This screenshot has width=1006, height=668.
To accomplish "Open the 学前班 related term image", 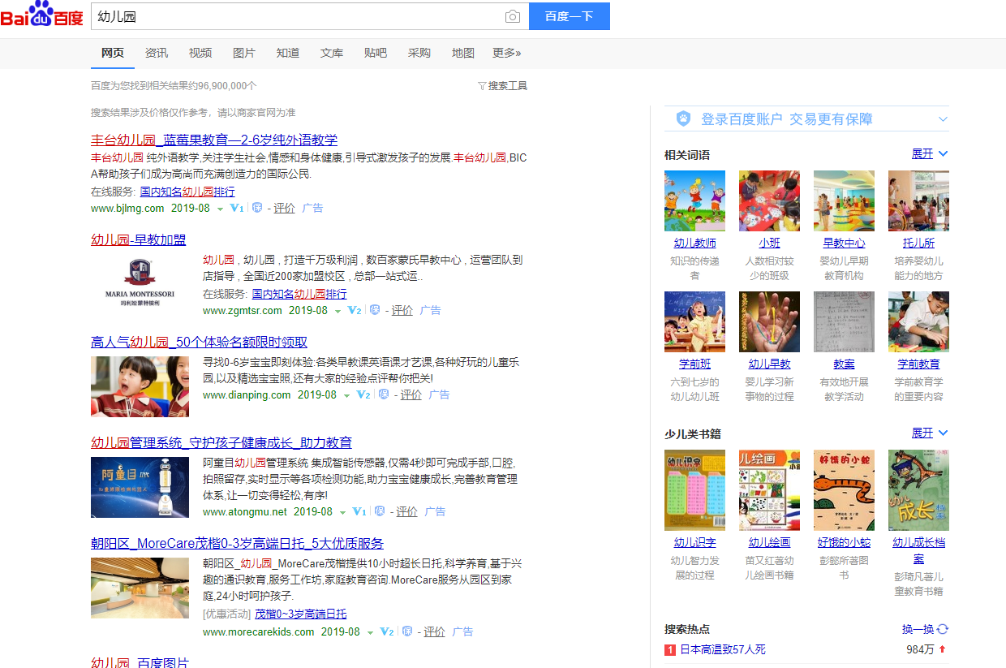I will (694, 321).
